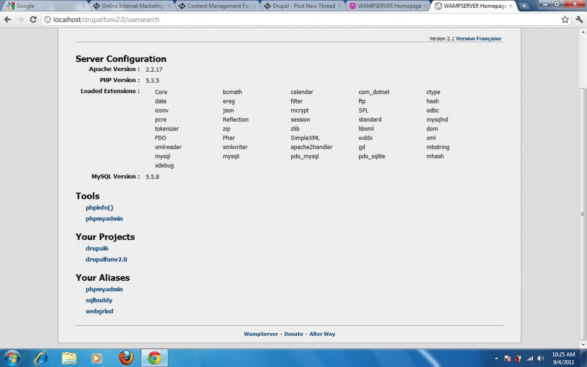
Task: Click the 'com_dotnet' extension name
Action: pyautogui.click(x=374, y=92)
